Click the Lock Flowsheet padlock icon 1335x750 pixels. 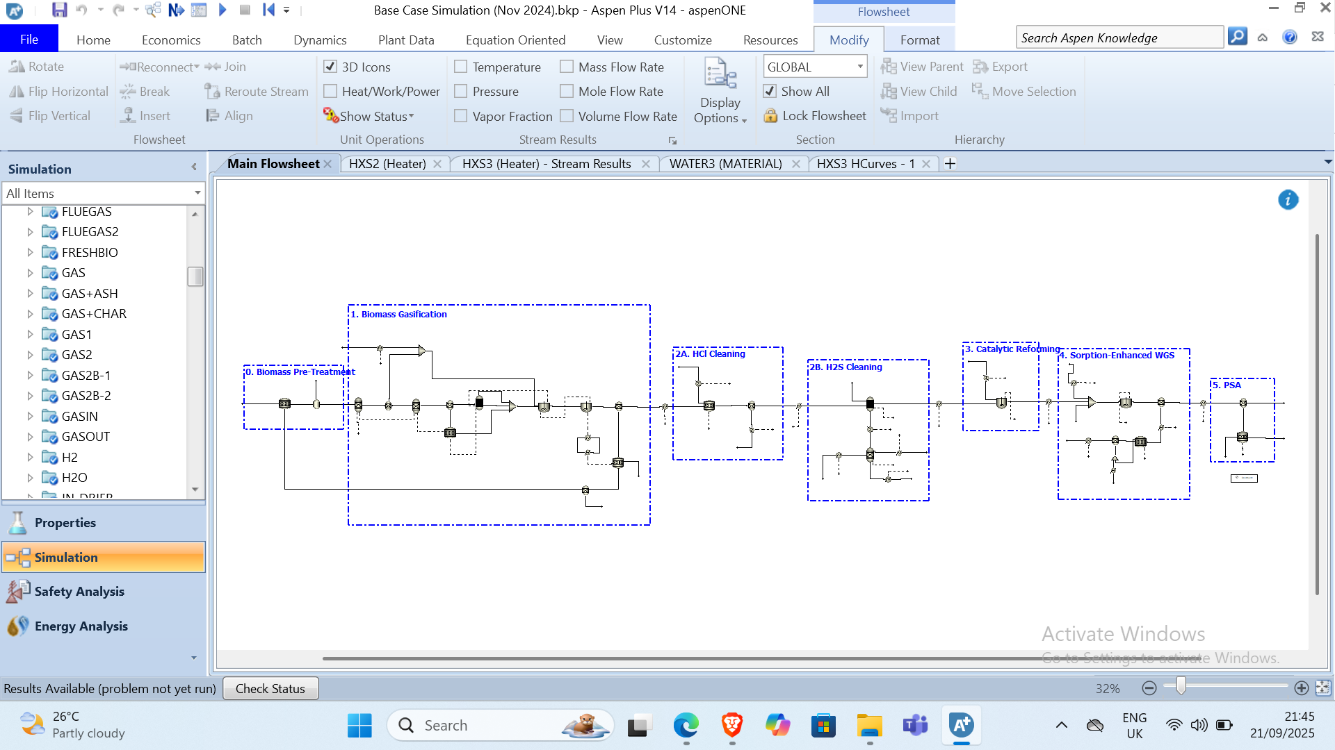[770, 116]
